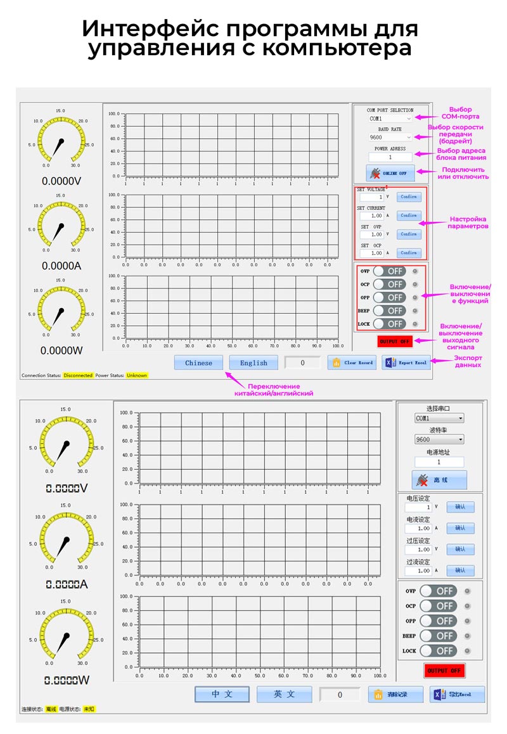Click the trash icon on Clear Record
This screenshot has width=507, height=734.
tap(336, 363)
